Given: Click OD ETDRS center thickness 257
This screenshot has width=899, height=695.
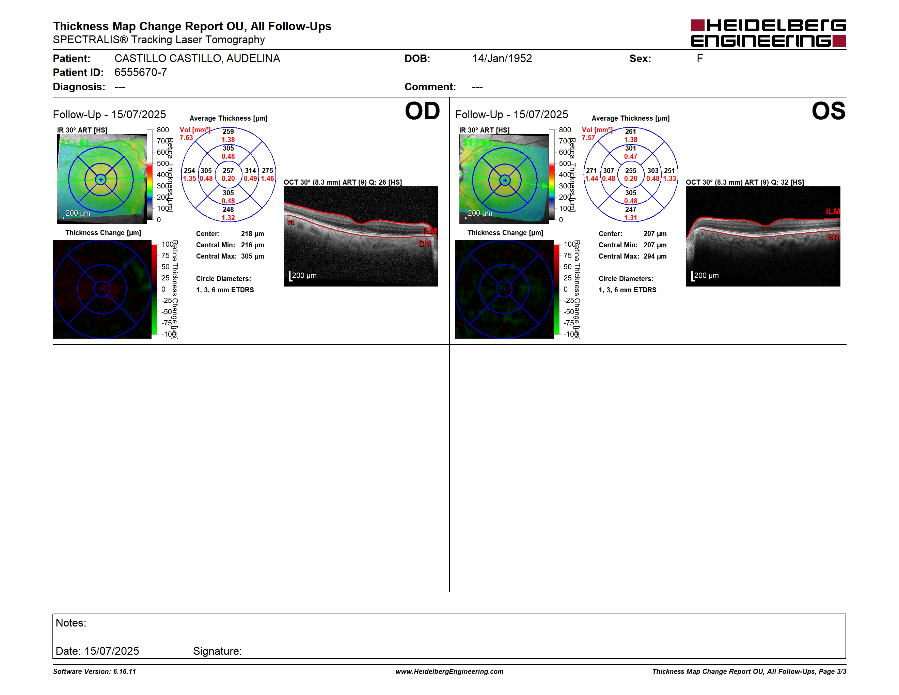Looking at the screenshot, I should 228,170.
